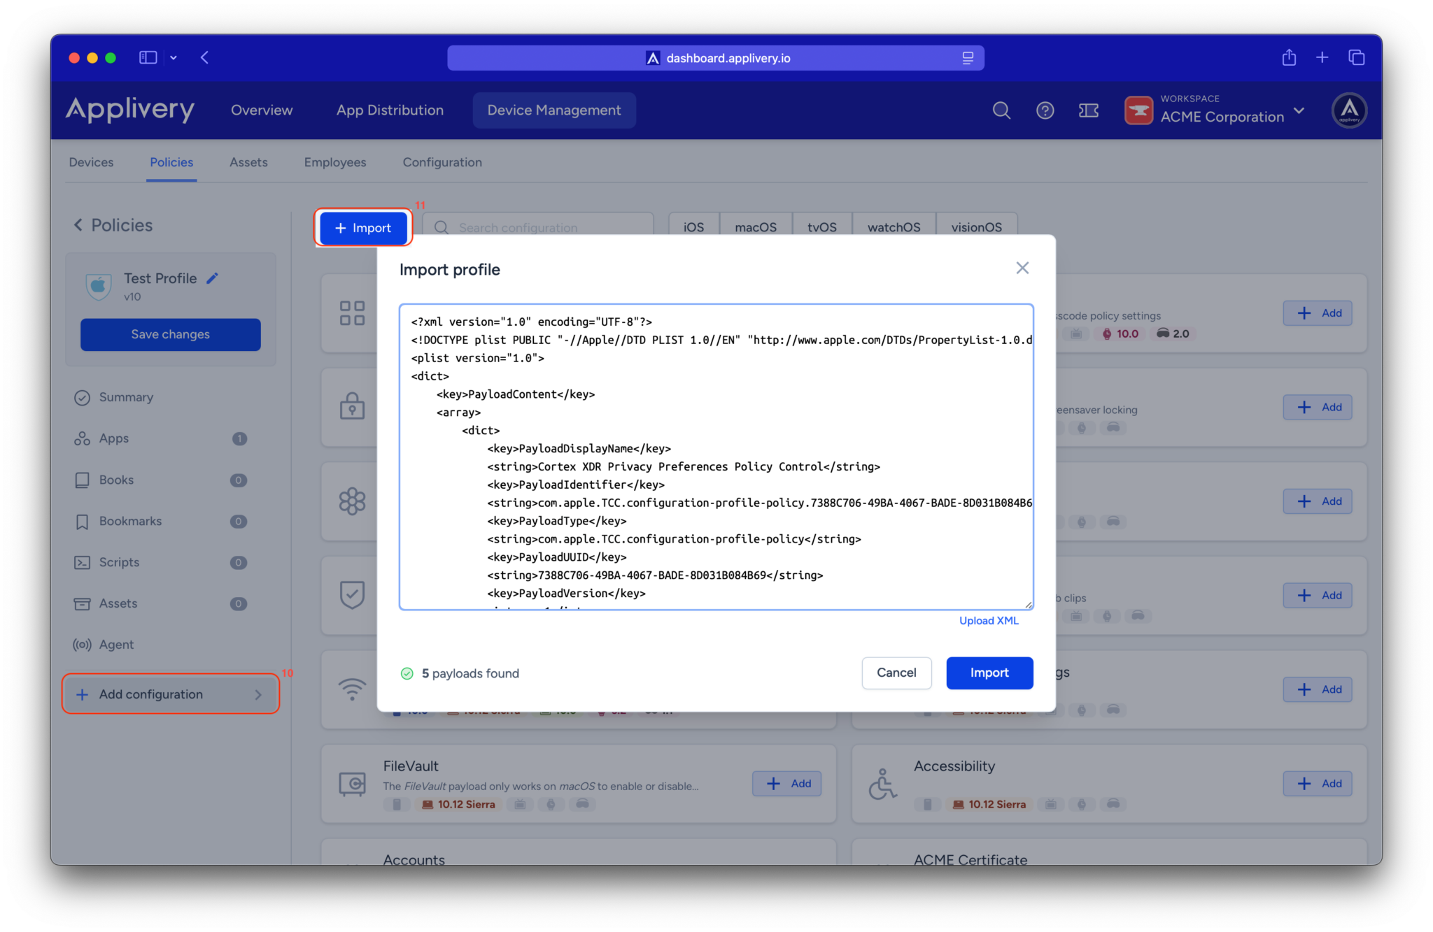Click inside the XML profile text area
The width and height of the screenshot is (1433, 932).
coord(715,456)
